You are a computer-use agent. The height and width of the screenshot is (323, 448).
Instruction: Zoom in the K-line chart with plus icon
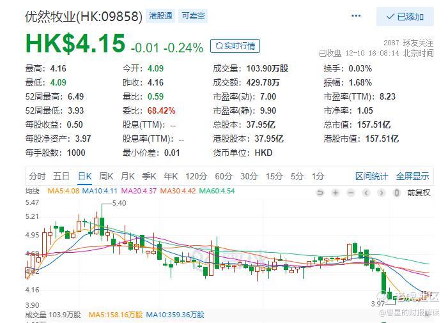pyautogui.click(x=336, y=193)
